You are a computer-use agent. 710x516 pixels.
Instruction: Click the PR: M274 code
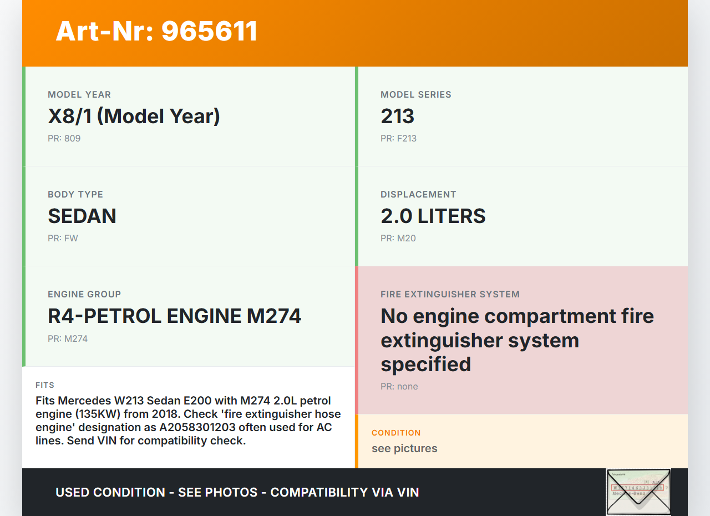[x=67, y=338]
